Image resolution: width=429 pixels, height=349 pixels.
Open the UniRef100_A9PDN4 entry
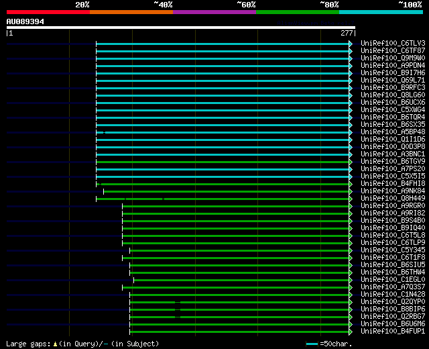tap(393, 66)
